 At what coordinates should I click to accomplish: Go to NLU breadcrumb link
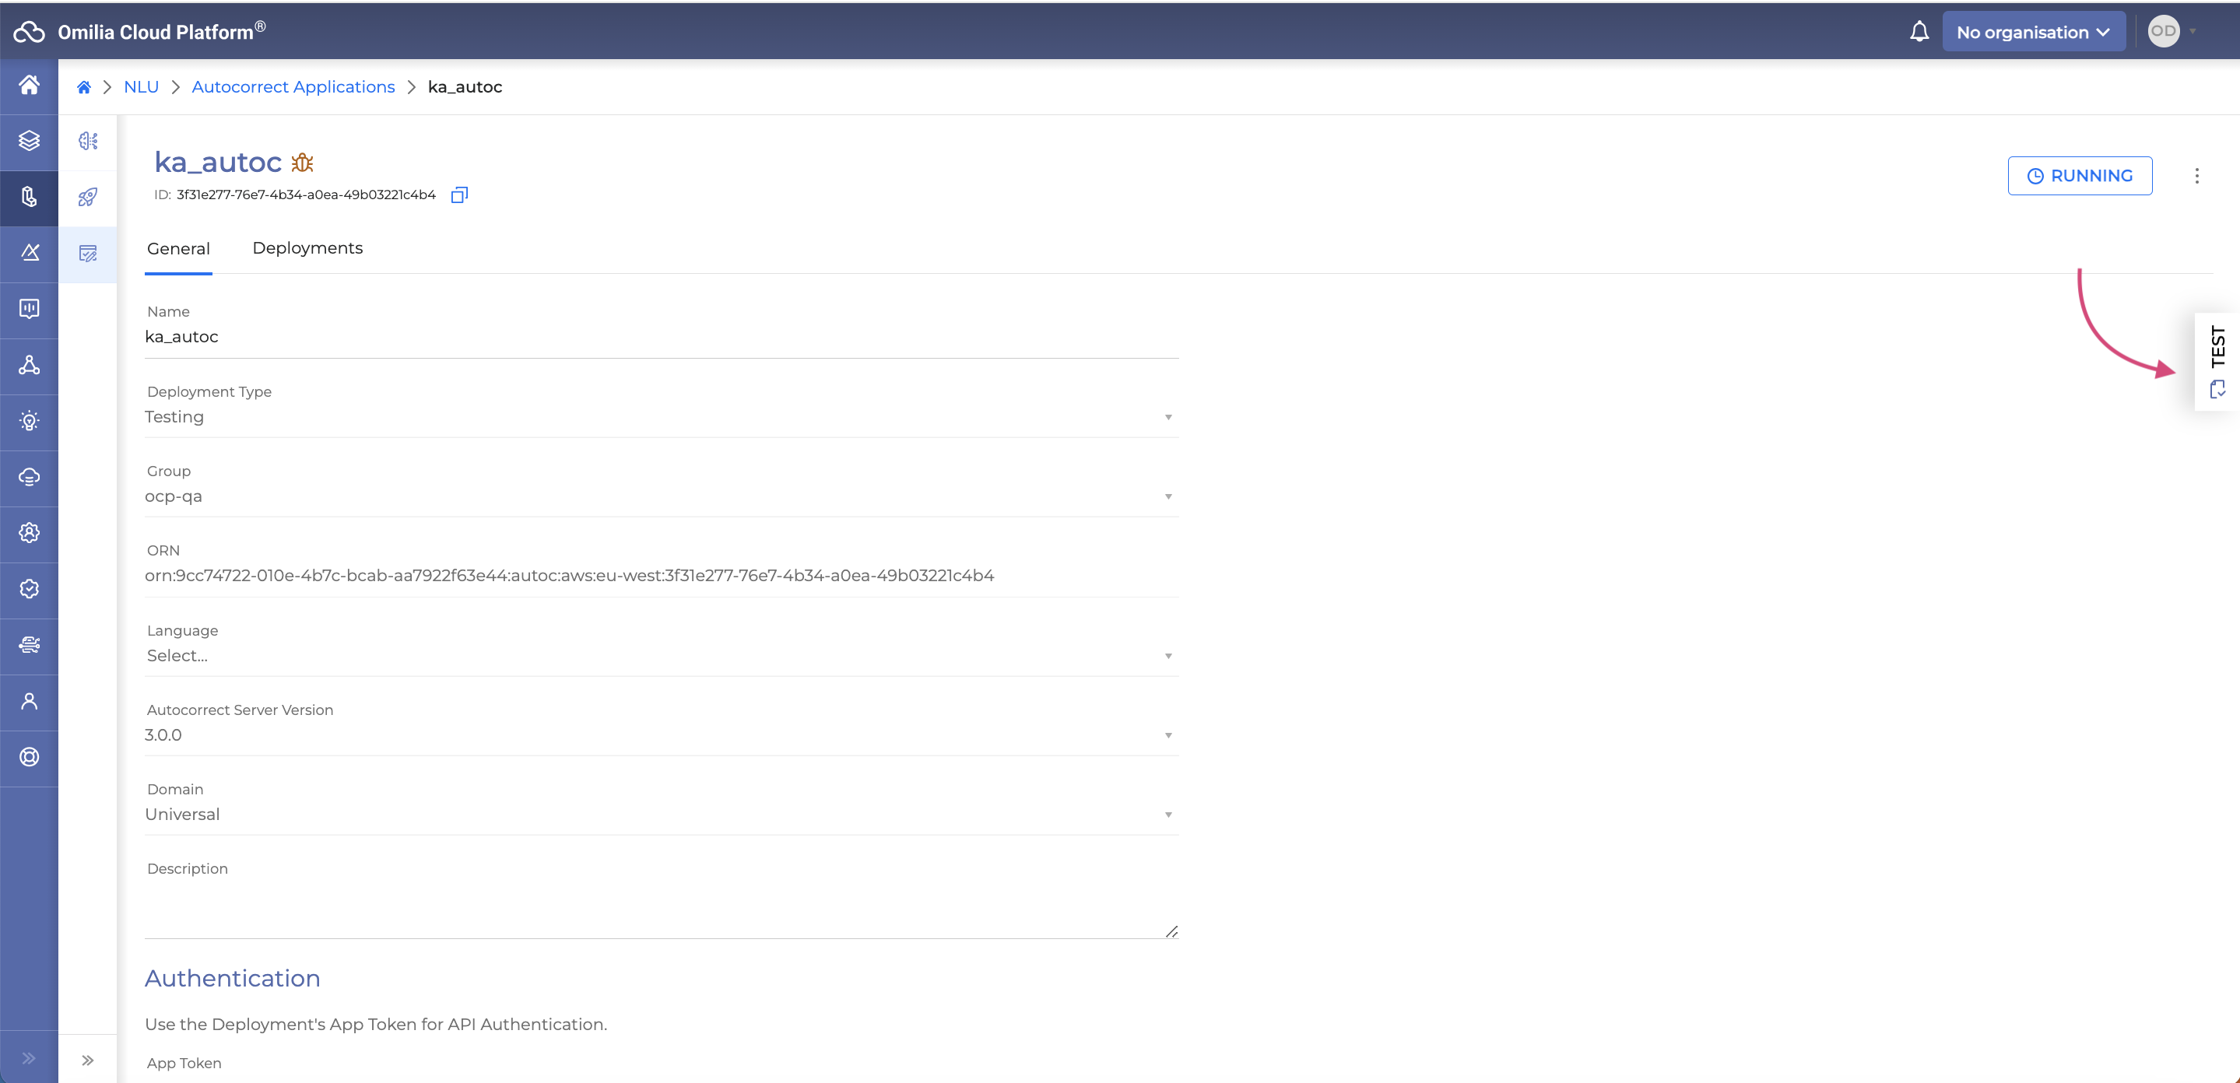tap(141, 87)
